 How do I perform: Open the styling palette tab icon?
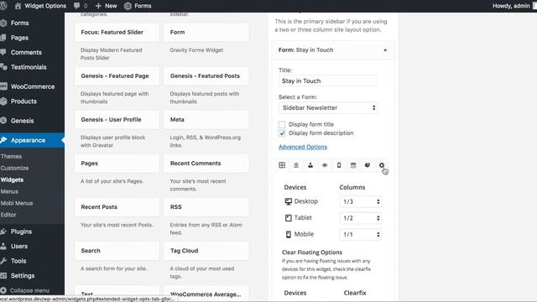[368, 165]
